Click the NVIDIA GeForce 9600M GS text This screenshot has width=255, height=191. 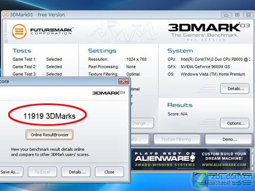coord(206,67)
